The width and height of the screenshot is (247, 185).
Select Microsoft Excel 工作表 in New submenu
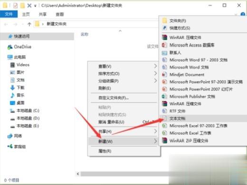coord(203,133)
